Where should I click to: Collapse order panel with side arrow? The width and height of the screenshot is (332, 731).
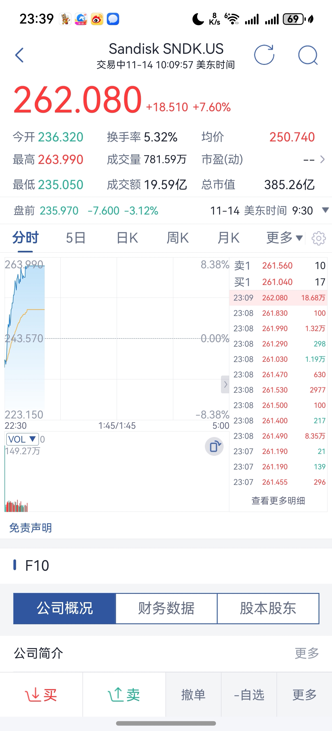coord(225,385)
